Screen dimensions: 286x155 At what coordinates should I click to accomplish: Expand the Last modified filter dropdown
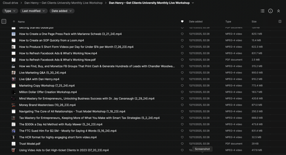[x=34, y=11]
